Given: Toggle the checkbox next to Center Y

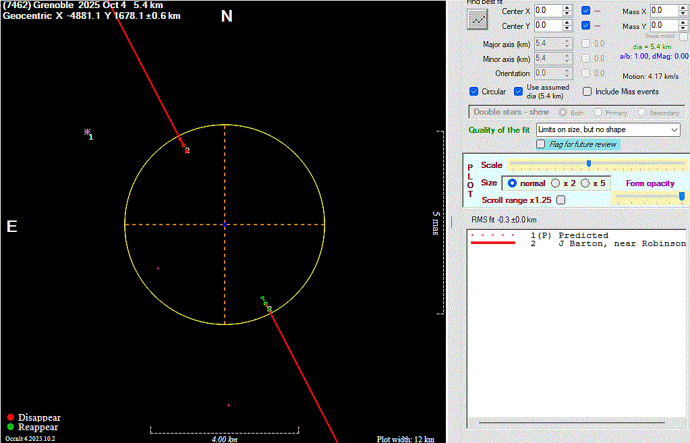Looking at the screenshot, I should point(585,26).
